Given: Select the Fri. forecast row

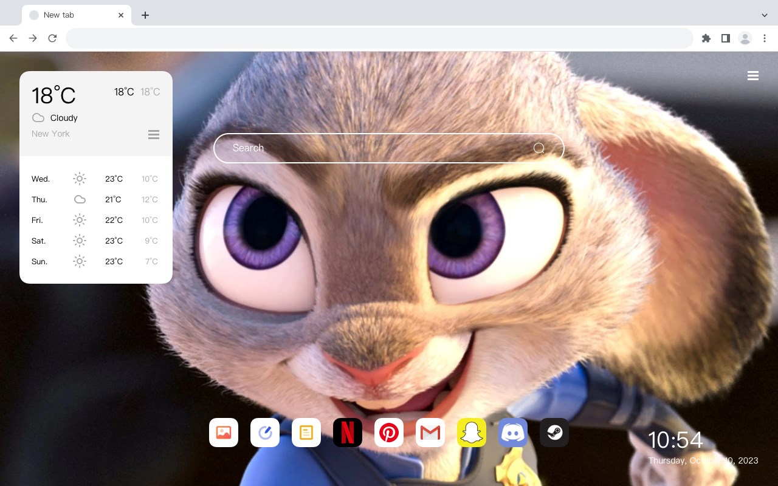Looking at the screenshot, I should coord(96,220).
